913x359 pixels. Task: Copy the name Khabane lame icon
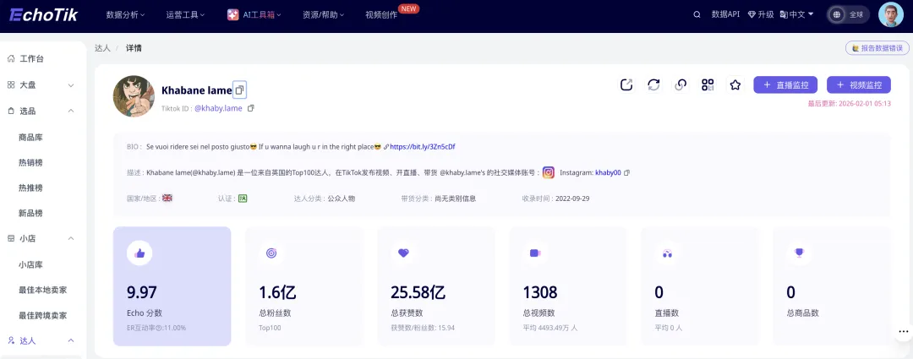[239, 90]
